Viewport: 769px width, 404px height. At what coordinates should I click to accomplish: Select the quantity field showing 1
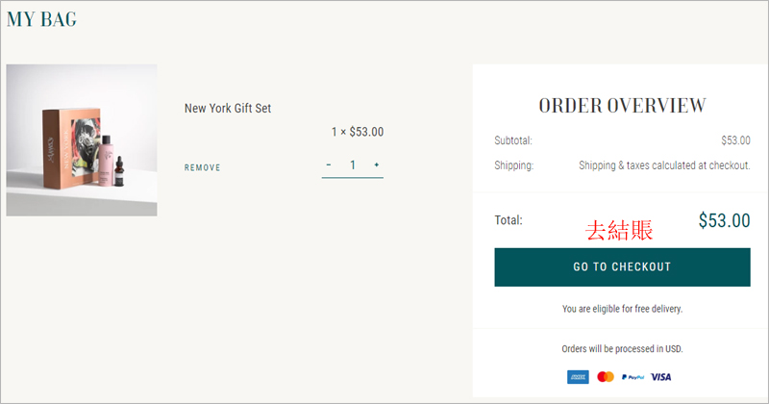tap(352, 165)
